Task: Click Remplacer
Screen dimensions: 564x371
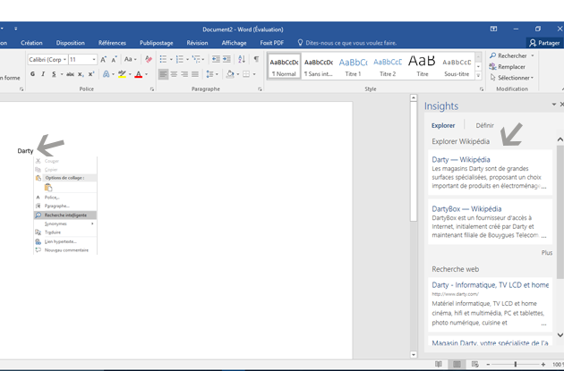Action: pyautogui.click(x=508, y=67)
